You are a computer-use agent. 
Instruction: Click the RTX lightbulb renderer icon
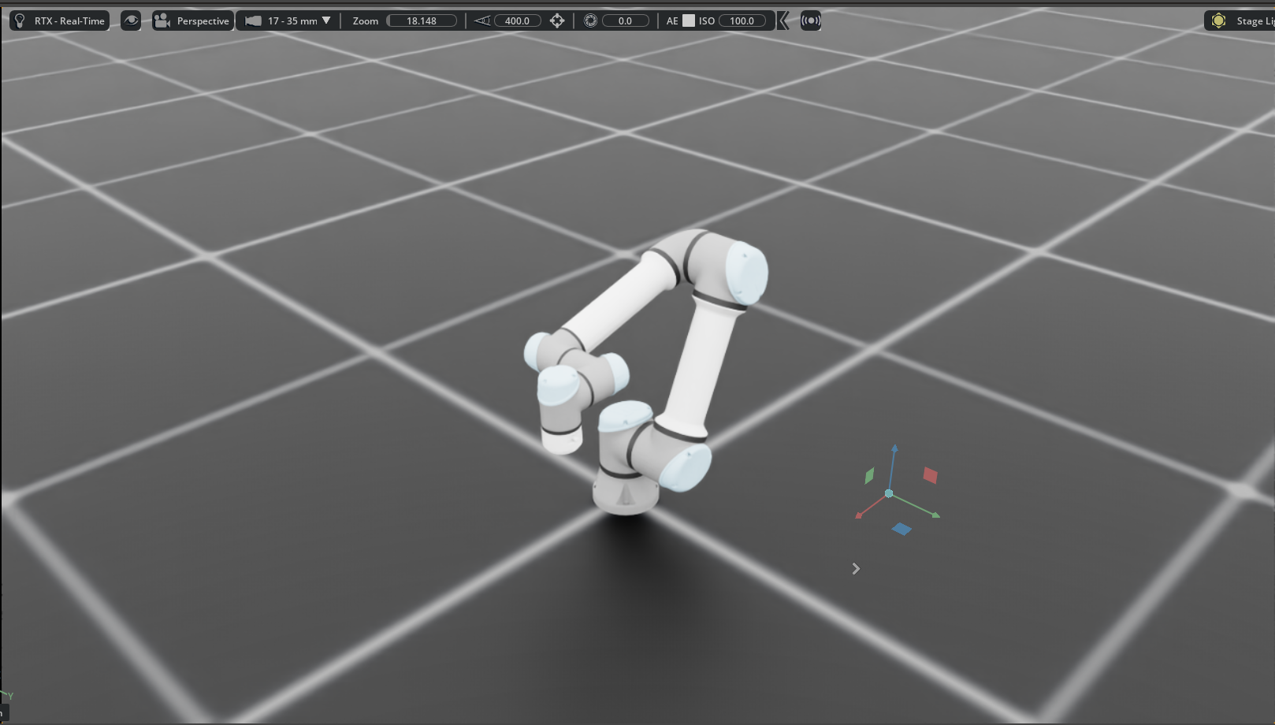point(20,21)
